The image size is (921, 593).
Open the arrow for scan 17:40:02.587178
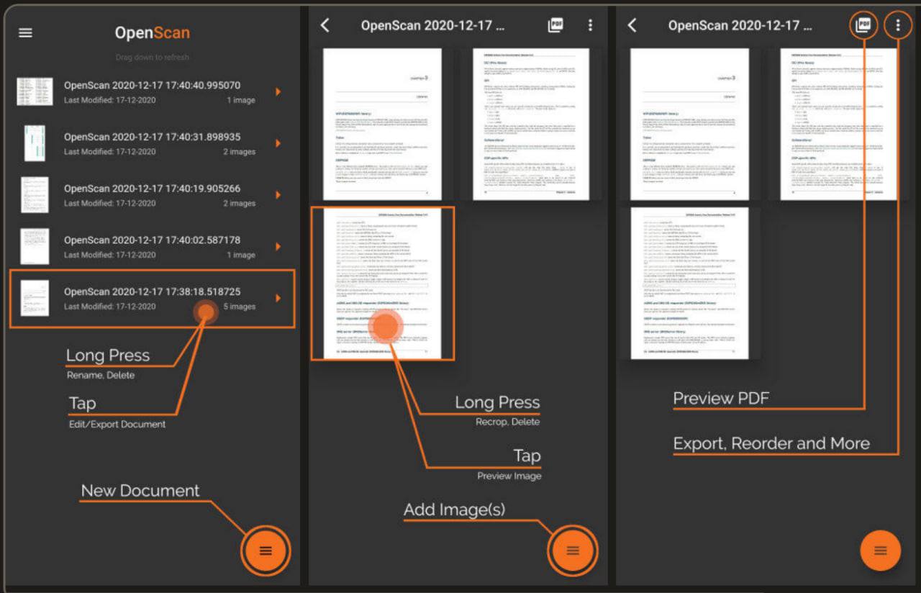point(278,247)
